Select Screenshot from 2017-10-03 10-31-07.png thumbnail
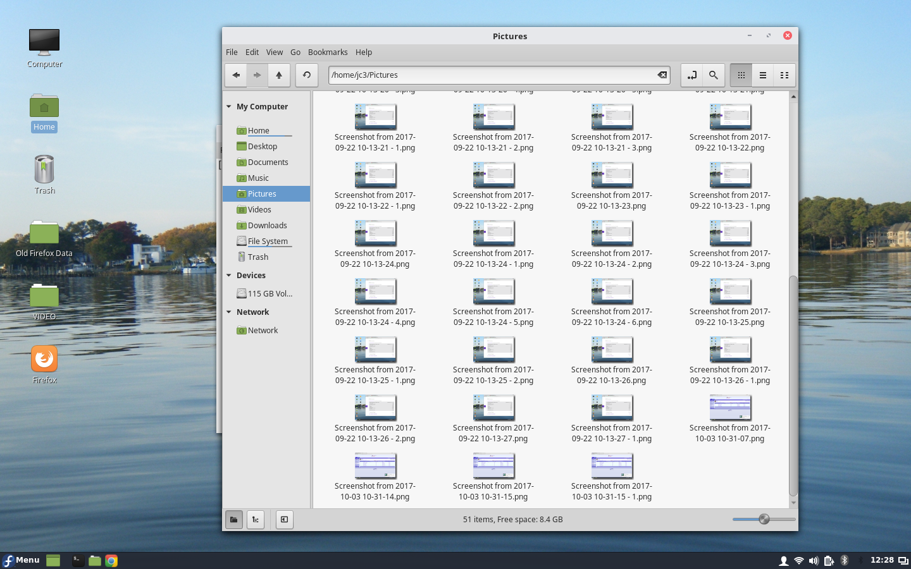Image resolution: width=911 pixels, height=569 pixels. pyautogui.click(x=730, y=408)
